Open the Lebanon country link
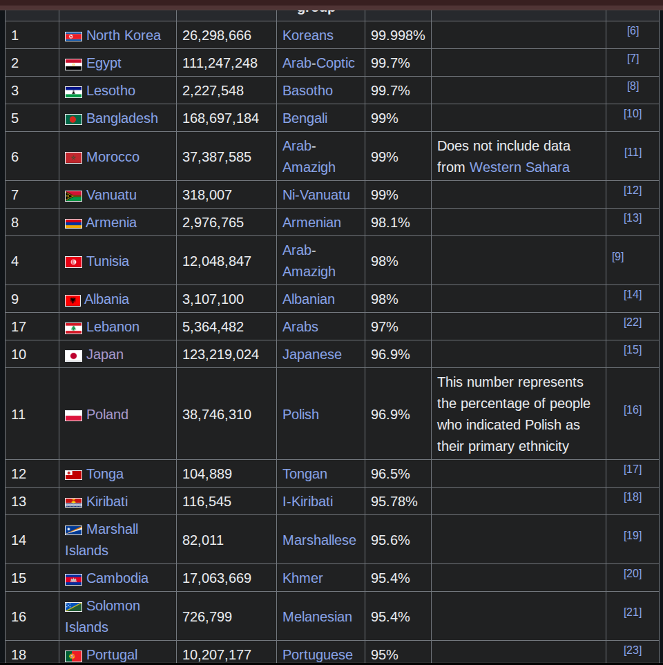Image resolution: width=663 pixels, height=665 pixels. tap(113, 327)
